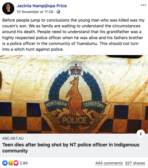Click the red heart Love reaction icon

coord(16,163)
